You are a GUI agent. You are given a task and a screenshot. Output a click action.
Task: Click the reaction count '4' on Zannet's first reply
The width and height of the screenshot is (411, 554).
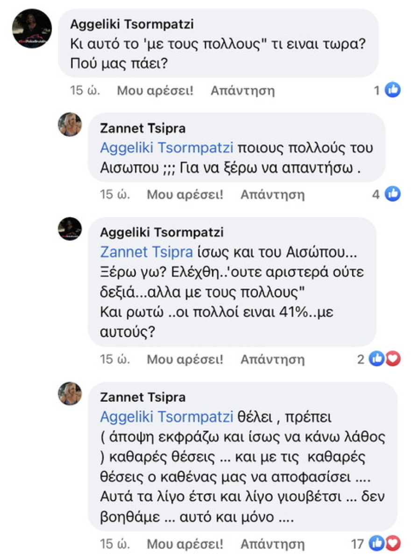tap(376, 194)
